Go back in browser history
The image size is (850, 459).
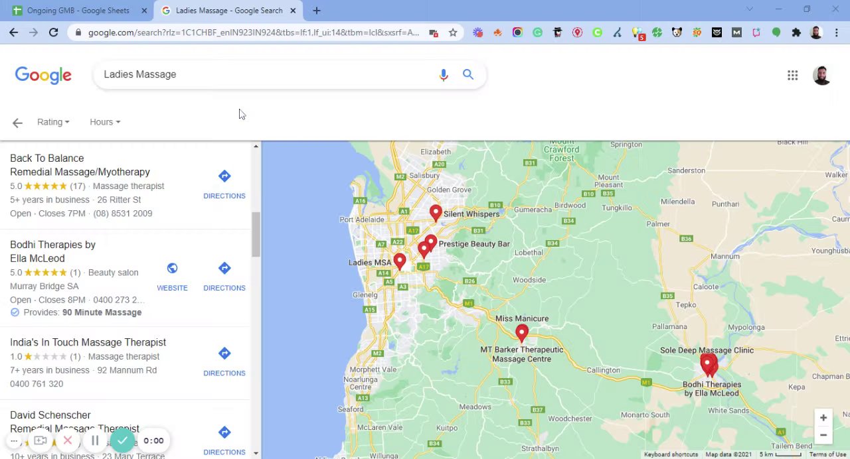click(x=14, y=33)
